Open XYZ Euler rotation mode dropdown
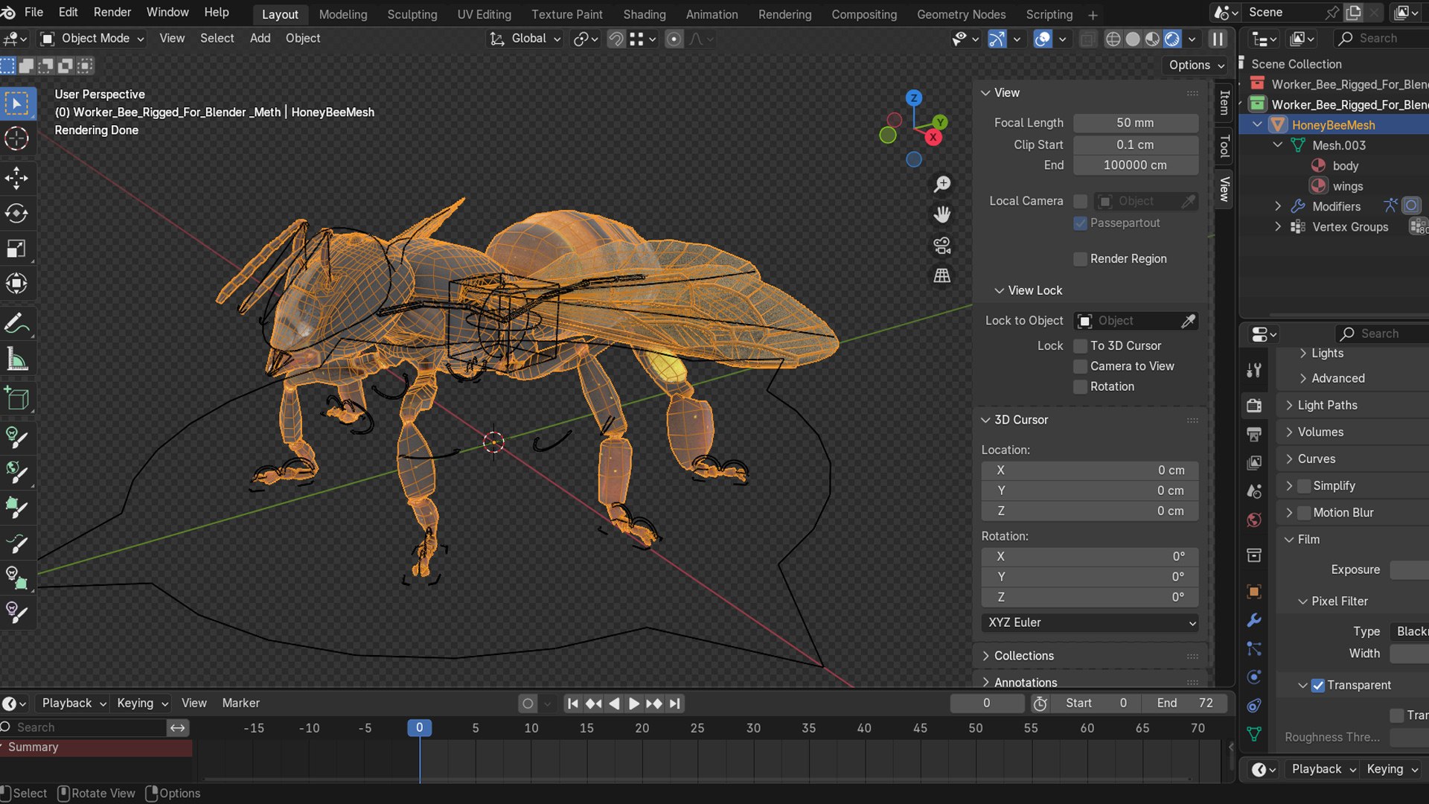The image size is (1429, 804). pos(1090,623)
